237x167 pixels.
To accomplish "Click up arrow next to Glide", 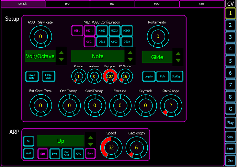I will (x=178, y=53).
